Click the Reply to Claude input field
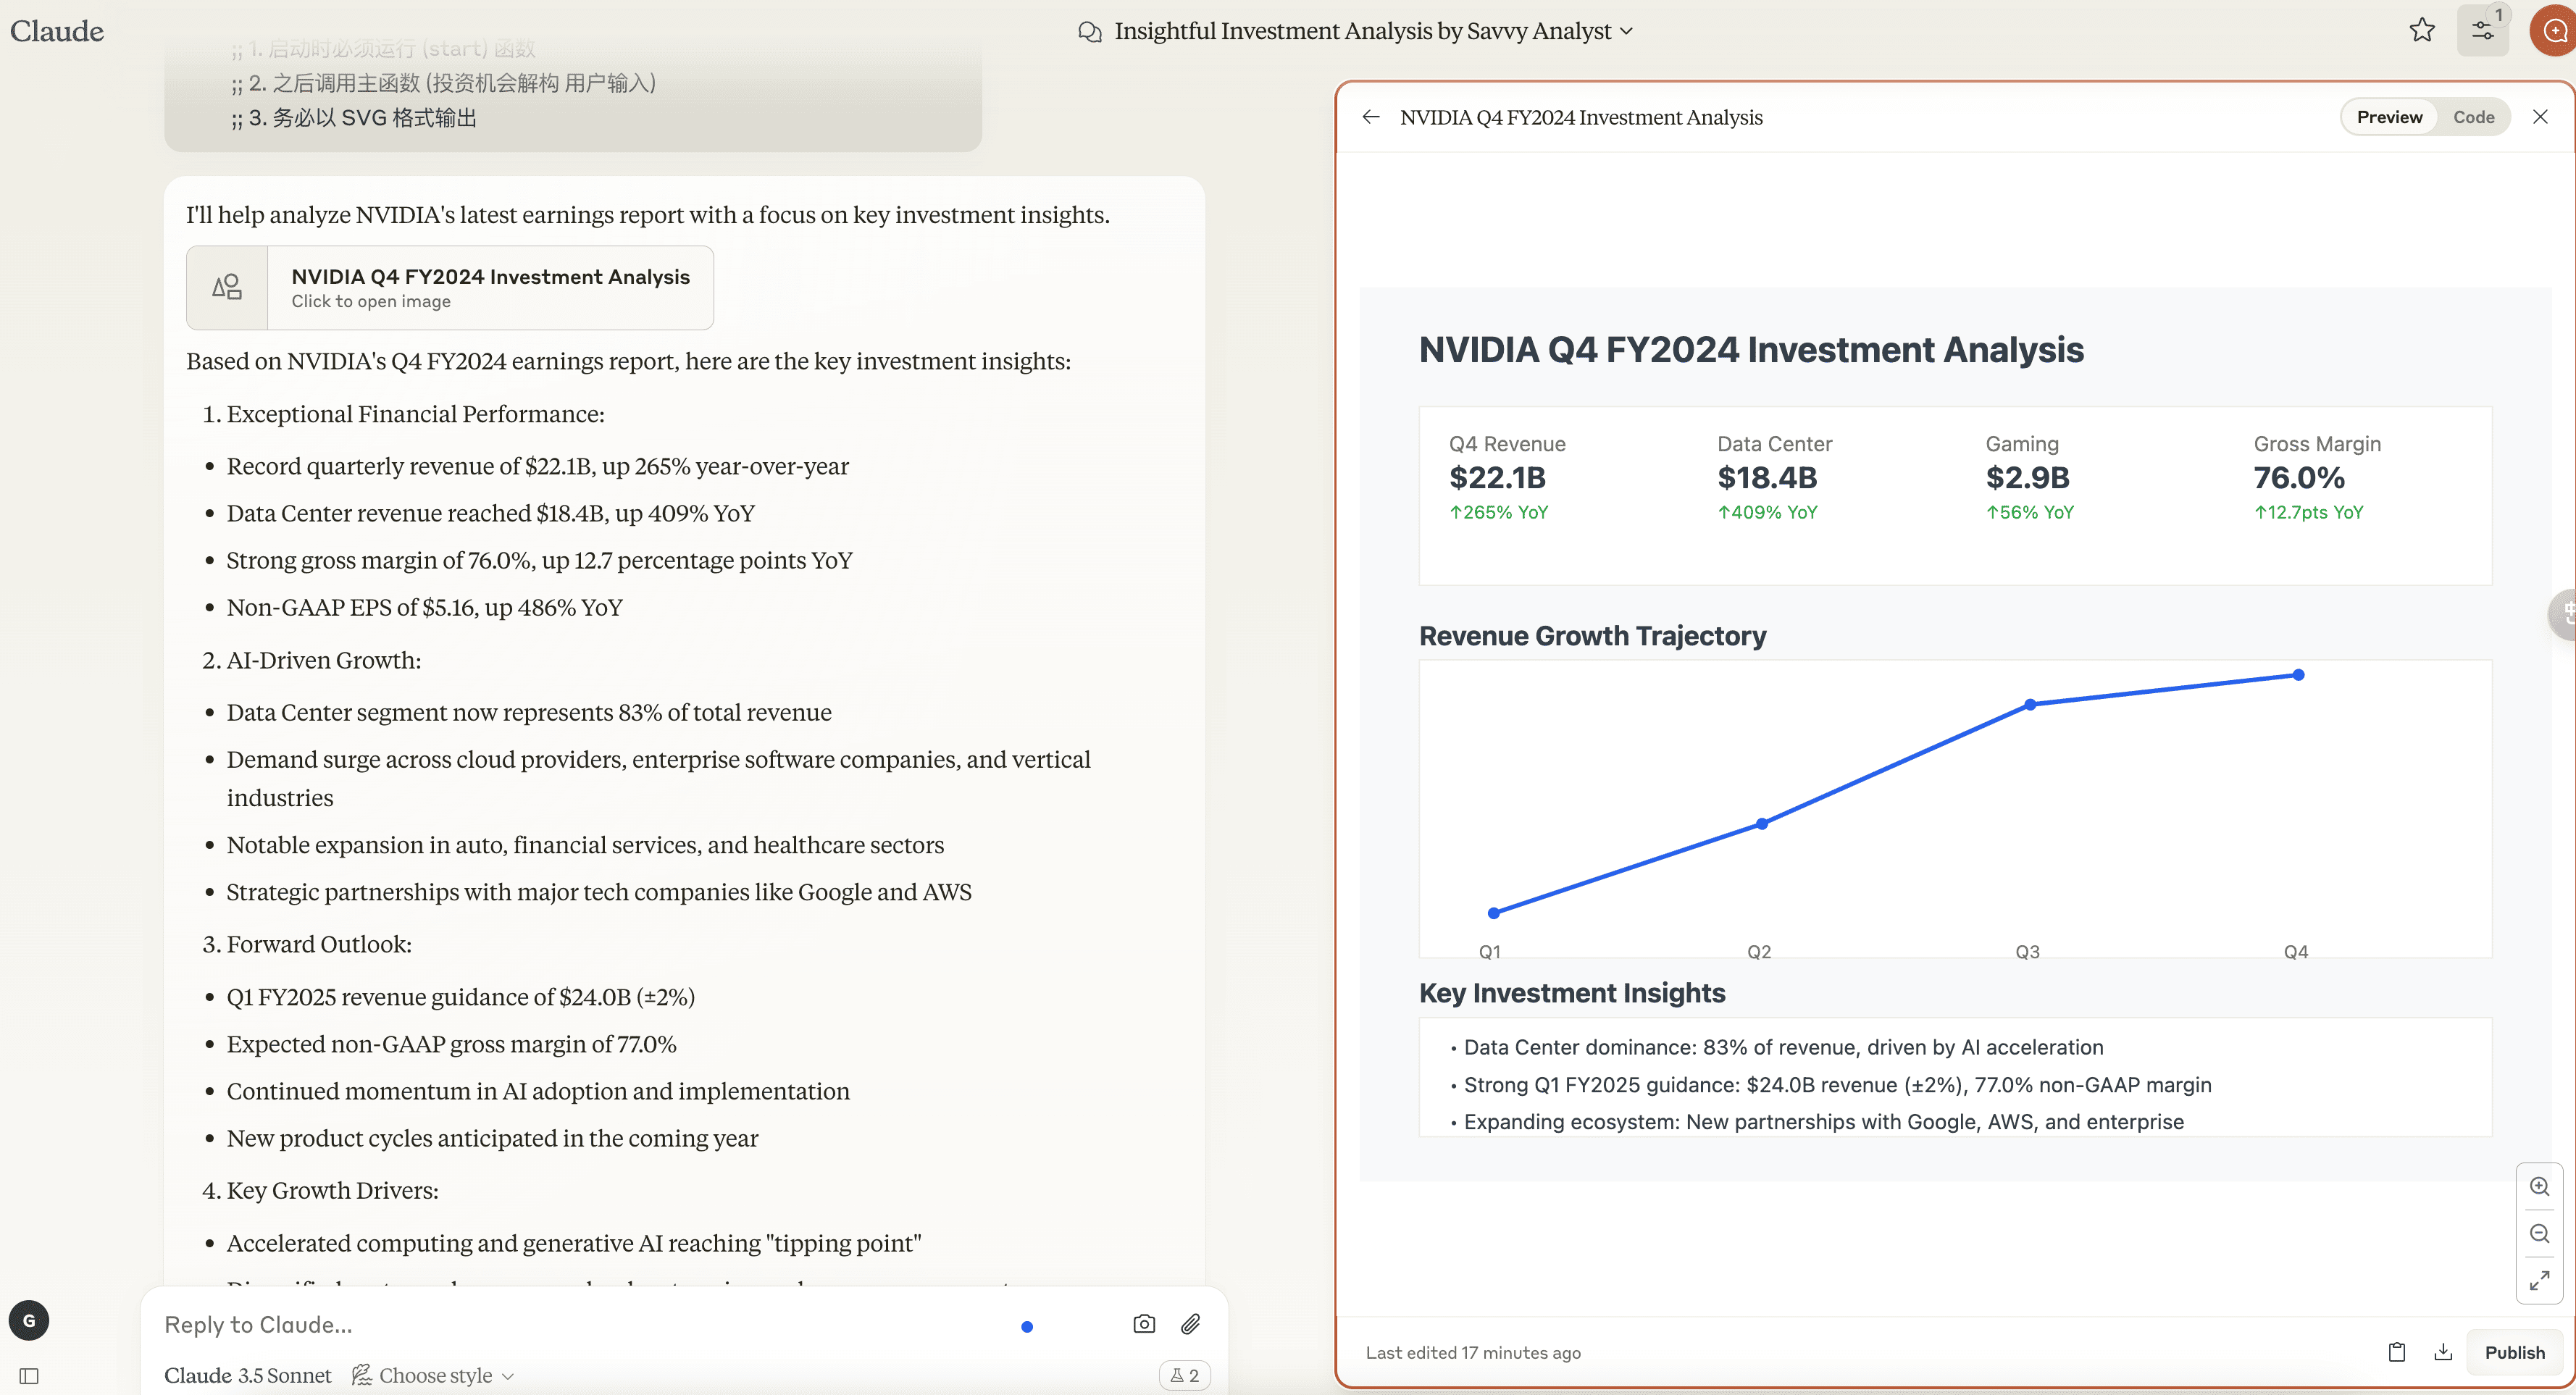 (580, 1325)
